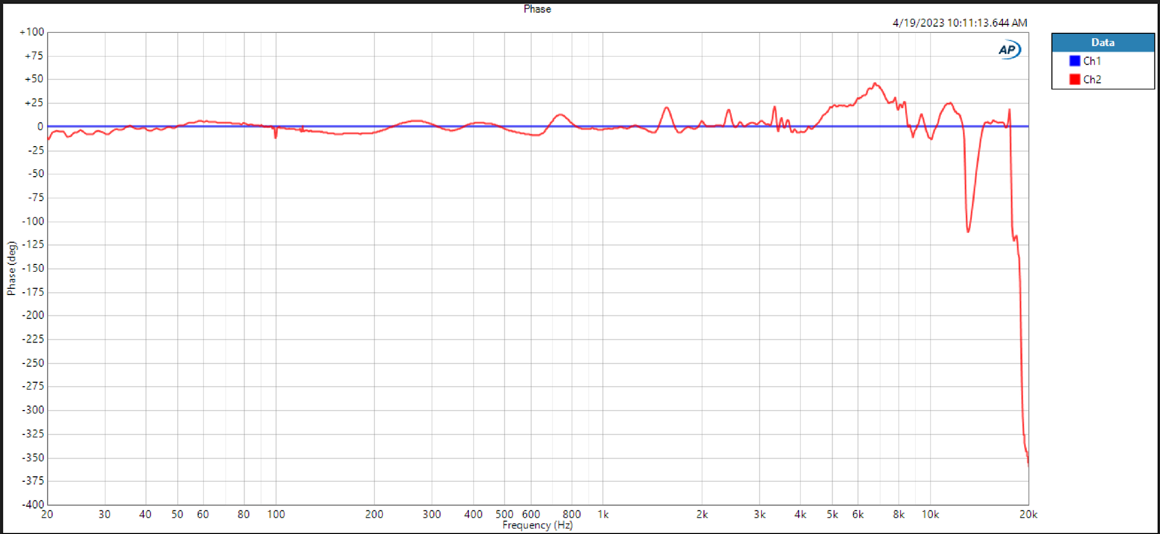The image size is (1160, 534).
Task: Select the Ch2 legend label
Action: (1092, 79)
